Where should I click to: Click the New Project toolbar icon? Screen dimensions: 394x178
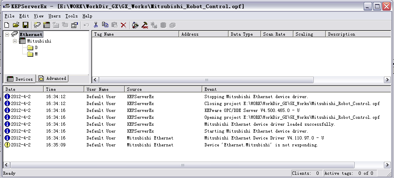pyautogui.click(x=6, y=25)
